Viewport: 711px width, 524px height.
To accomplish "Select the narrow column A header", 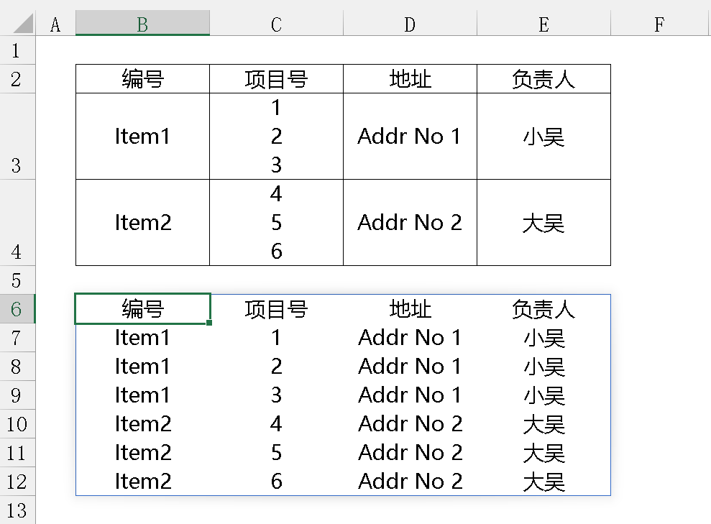I will (x=55, y=24).
